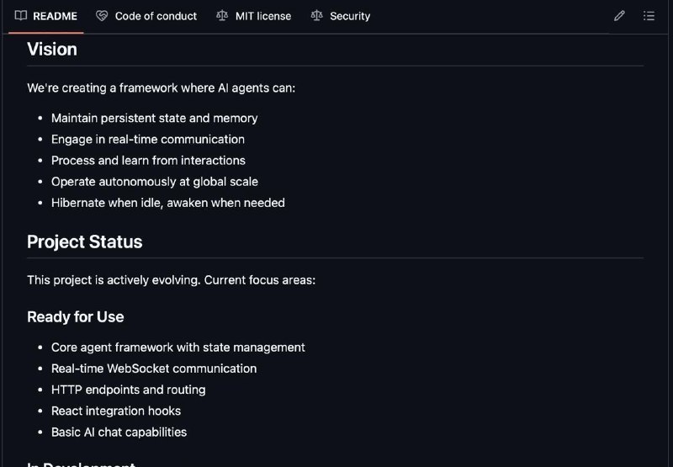Click the "This project is actively evolving" paragraph
Viewport: 673px width, 467px height.
(172, 280)
